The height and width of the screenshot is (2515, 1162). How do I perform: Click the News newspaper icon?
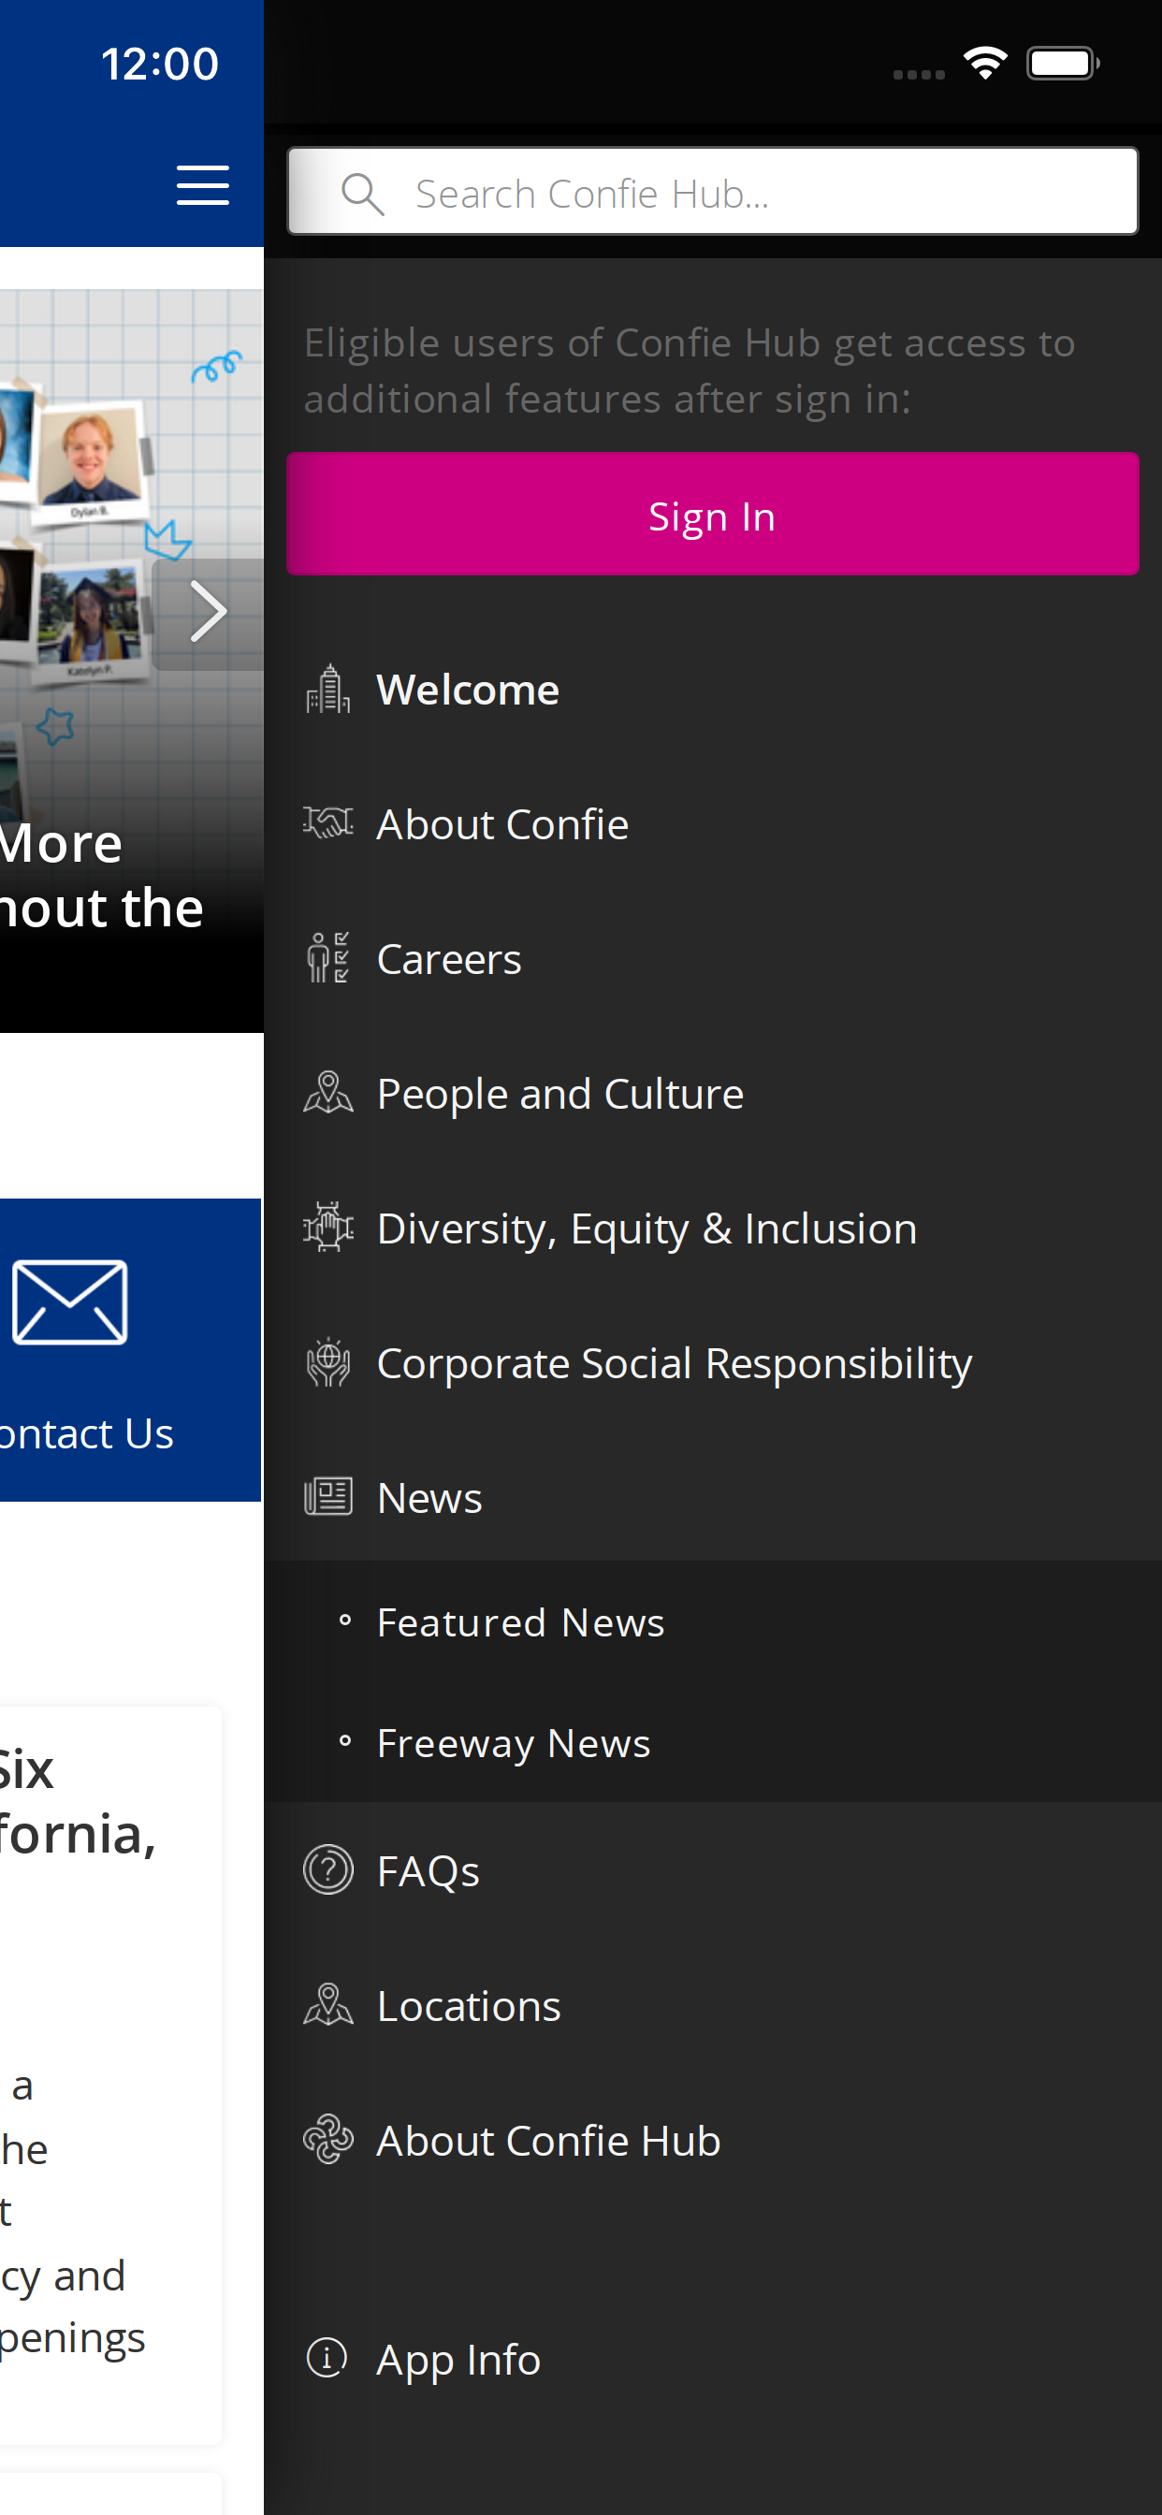(327, 1497)
